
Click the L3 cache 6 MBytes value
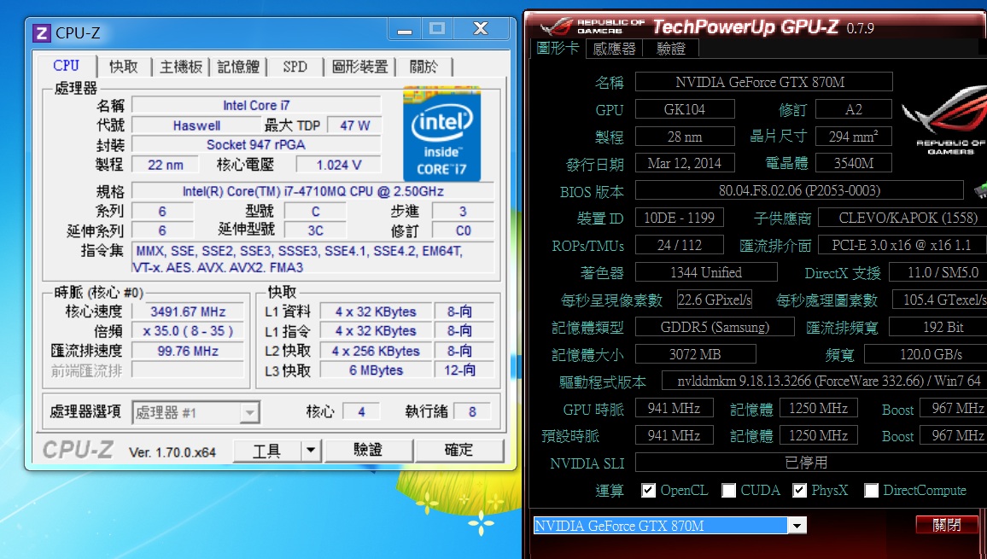[376, 370]
